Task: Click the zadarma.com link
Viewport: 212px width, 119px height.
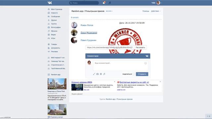Action: [121, 90]
